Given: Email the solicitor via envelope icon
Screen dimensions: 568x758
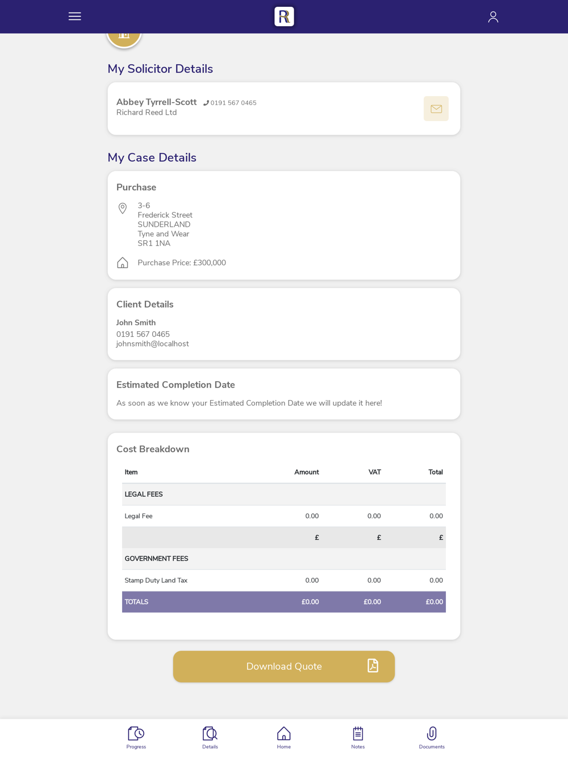Looking at the screenshot, I should coord(436,109).
